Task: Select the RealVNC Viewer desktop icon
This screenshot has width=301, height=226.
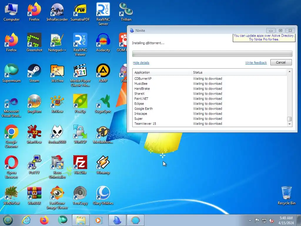Action: 80,45
